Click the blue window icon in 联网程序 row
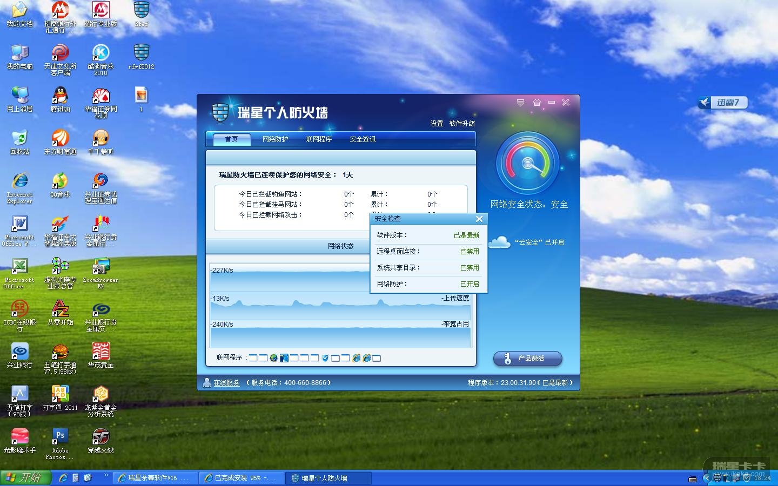 284,358
